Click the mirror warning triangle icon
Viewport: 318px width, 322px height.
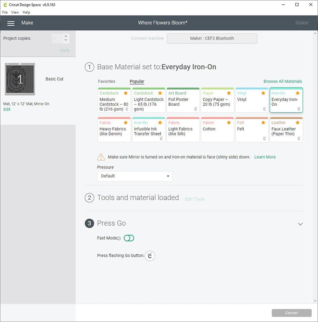[x=101, y=157]
